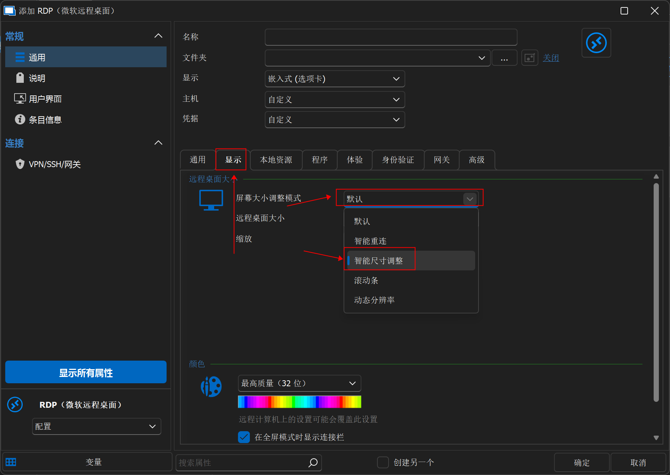Click the blue monitor icon
The image size is (670, 475).
tap(211, 200)
